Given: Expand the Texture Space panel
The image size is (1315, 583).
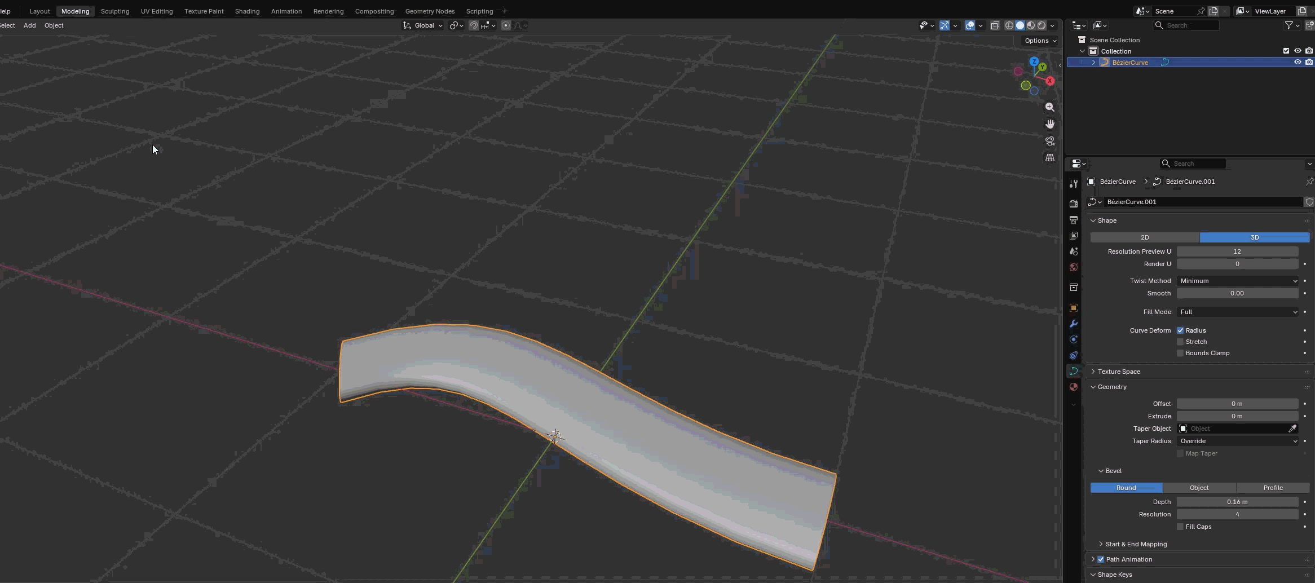Looking at the screenshot, I should click(1119, 372).
